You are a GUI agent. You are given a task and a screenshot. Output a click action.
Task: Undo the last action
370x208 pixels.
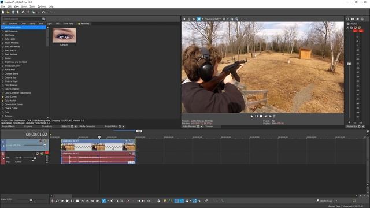point(43,12)
